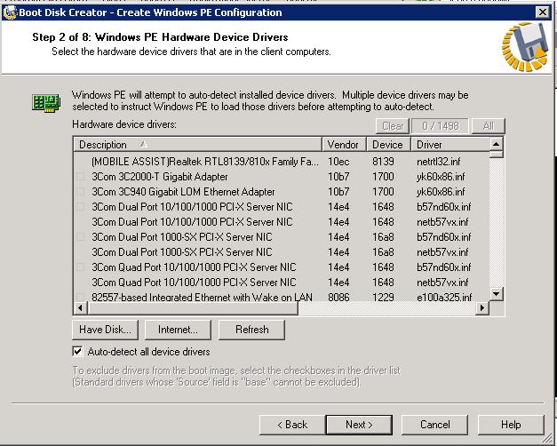557x446 pixels.
Task: Sort list by Device column header
Action: coord(388,145)
